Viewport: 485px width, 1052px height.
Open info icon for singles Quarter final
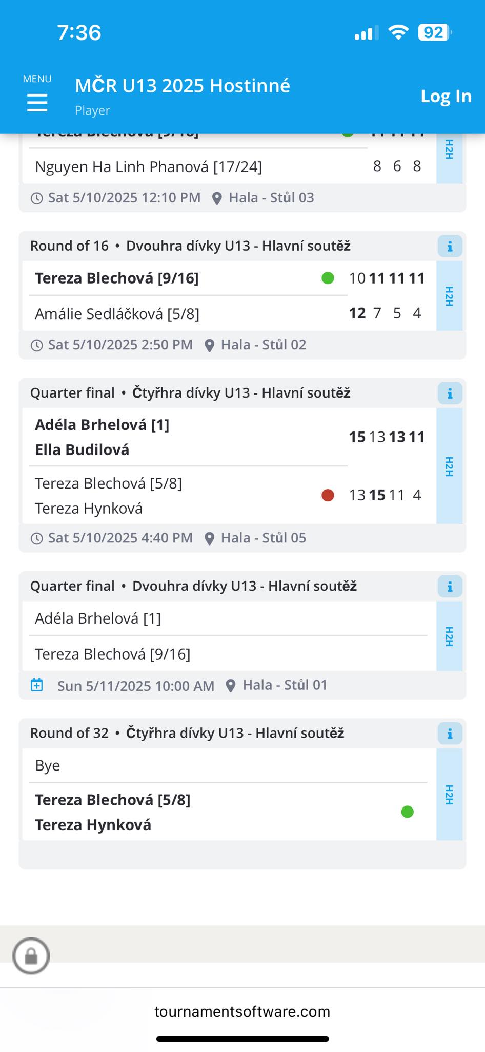tap(450, 587)
